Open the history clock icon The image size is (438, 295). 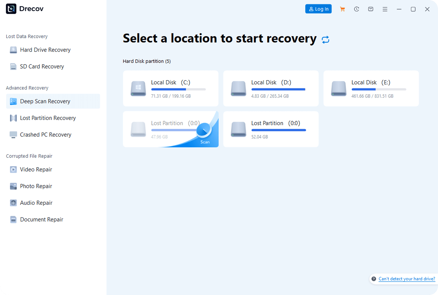pyautogui.click(x=357, y=9)
